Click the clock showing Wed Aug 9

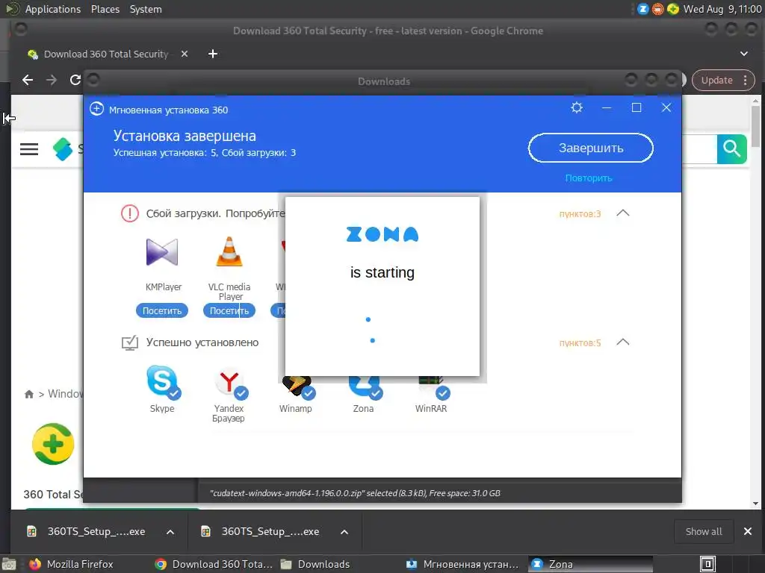coord(722,9)
